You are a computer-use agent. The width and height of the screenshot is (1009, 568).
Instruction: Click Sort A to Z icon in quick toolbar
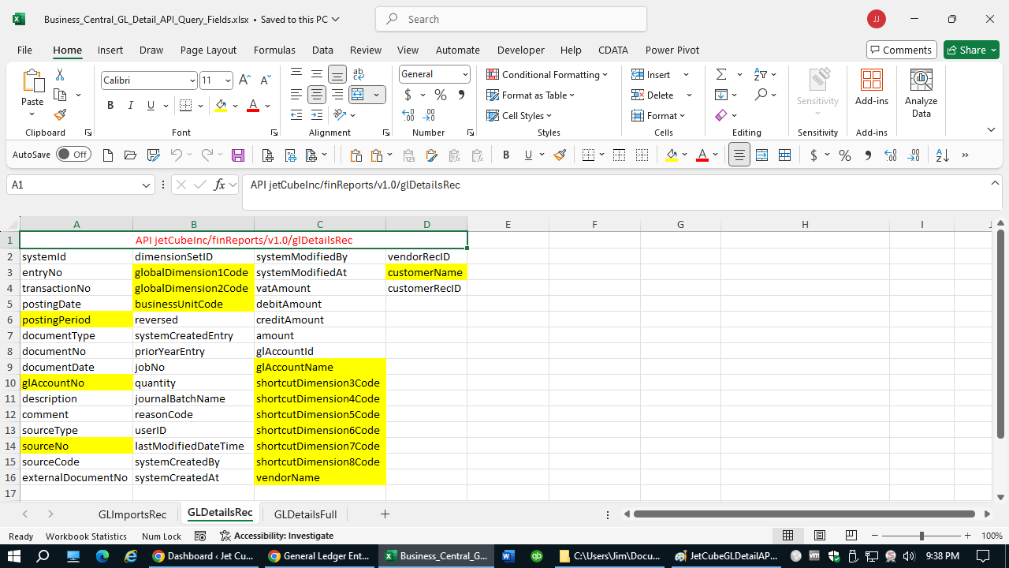(943, 155)
